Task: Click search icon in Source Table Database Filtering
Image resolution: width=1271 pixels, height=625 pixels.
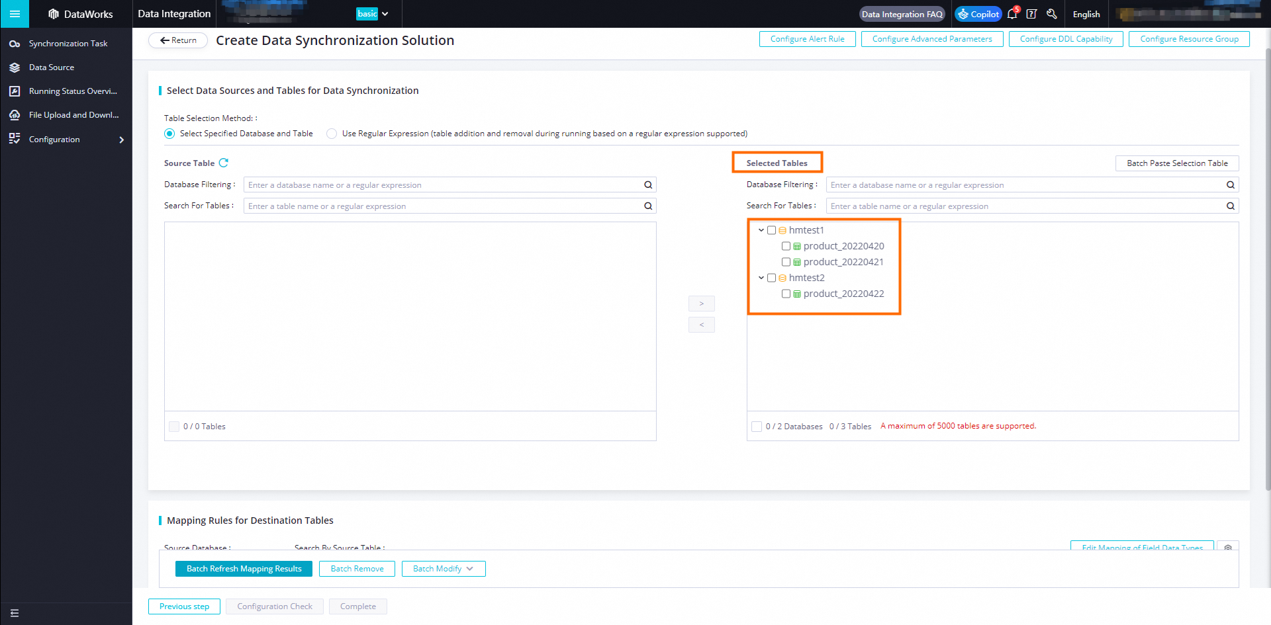Action: 648,185
